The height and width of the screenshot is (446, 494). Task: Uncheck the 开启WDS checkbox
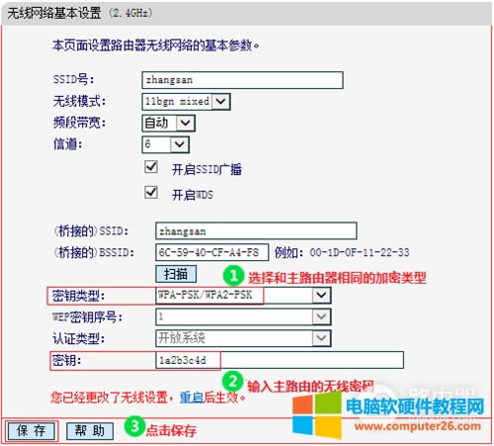pyautogui.click(x=151, y=192)
